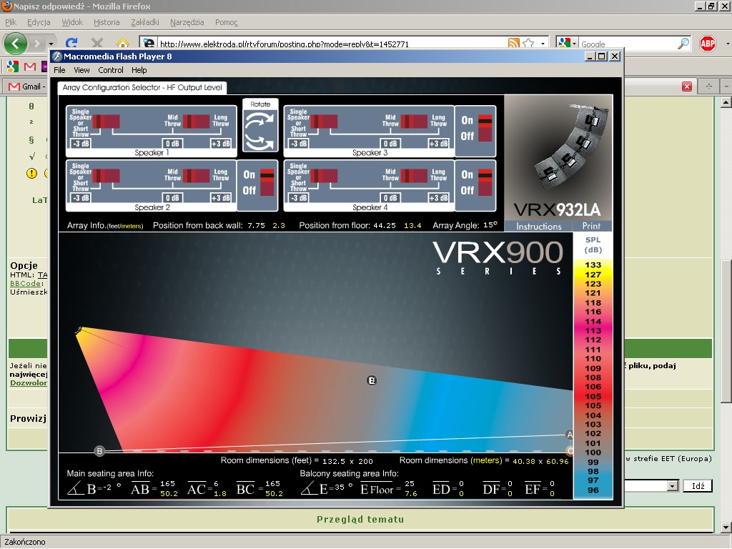Set Speaker 2 to Long Throw slider position
This screenshot has height=549, width=732.
(196, 176)
